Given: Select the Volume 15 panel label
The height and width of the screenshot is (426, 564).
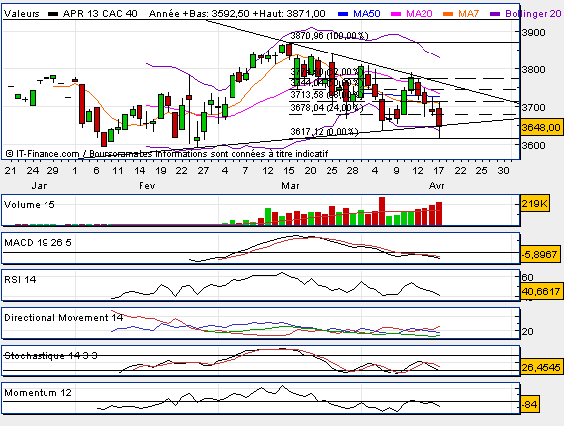Looking at the screenshot, I should [30, 204].
